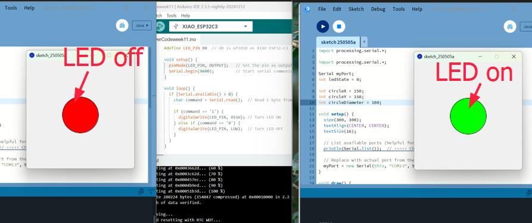The width and height of the screenshot is (532, 223).
Task: Click 'char command = Serial.read();' line
Action: point(208,100)
